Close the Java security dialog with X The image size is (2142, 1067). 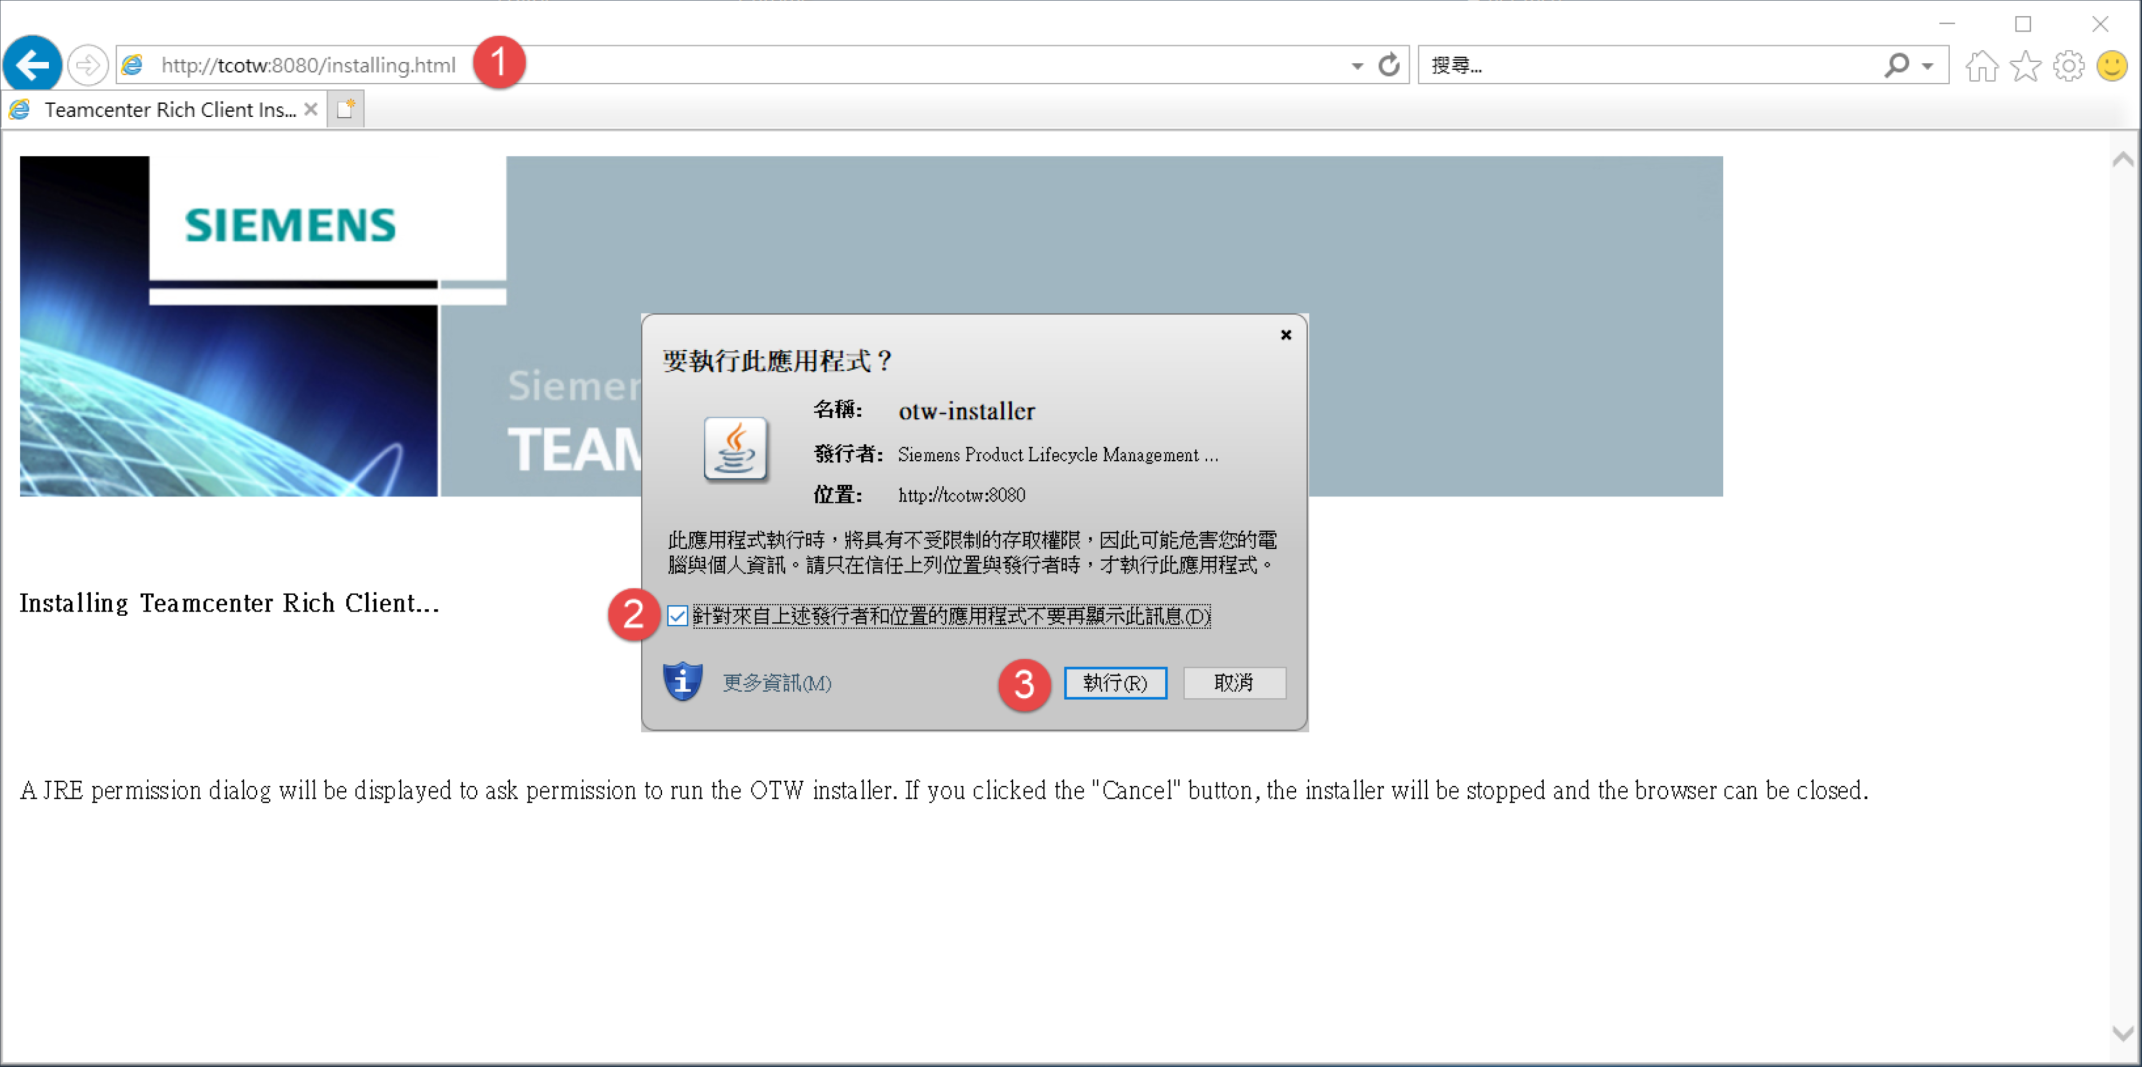coord(1285,334)
